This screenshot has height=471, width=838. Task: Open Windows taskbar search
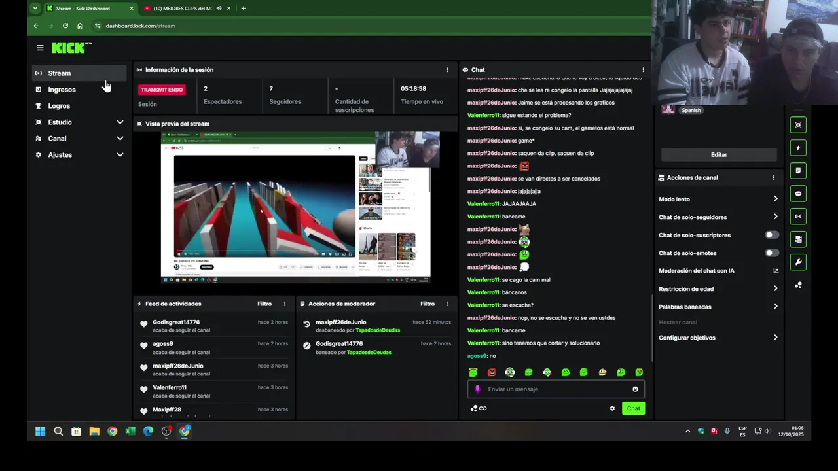[x=58, y=431]
